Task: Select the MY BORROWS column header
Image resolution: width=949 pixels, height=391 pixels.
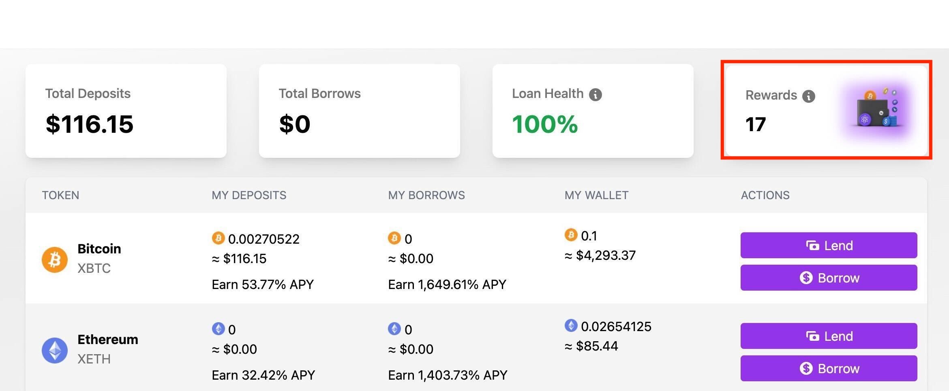Action: coord(426,195)
